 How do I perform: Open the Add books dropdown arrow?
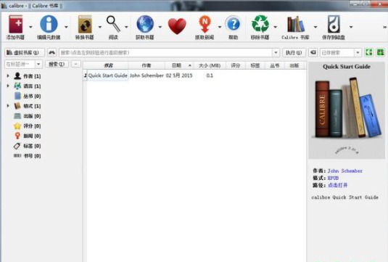click(30, 27)
